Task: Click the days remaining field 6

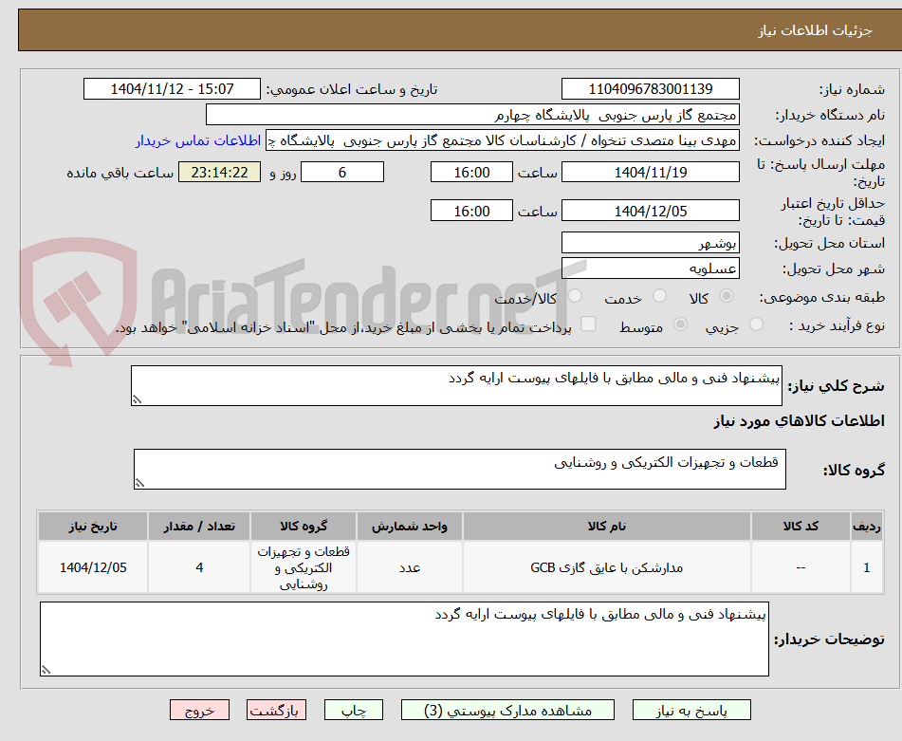Action: coord(342,172)
